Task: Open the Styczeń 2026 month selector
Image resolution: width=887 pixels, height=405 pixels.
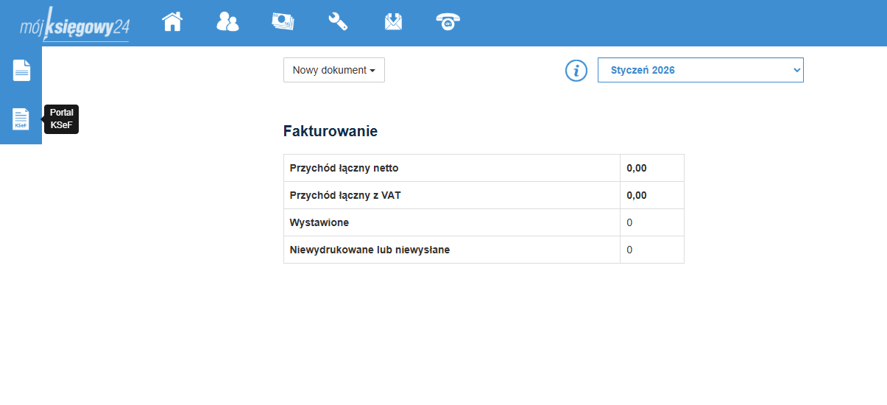Action: pos(701,70)
